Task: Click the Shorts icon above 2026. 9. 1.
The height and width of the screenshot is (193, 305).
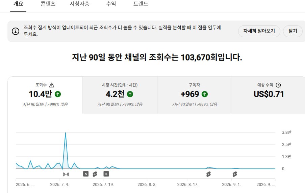Action: point(235,174)
